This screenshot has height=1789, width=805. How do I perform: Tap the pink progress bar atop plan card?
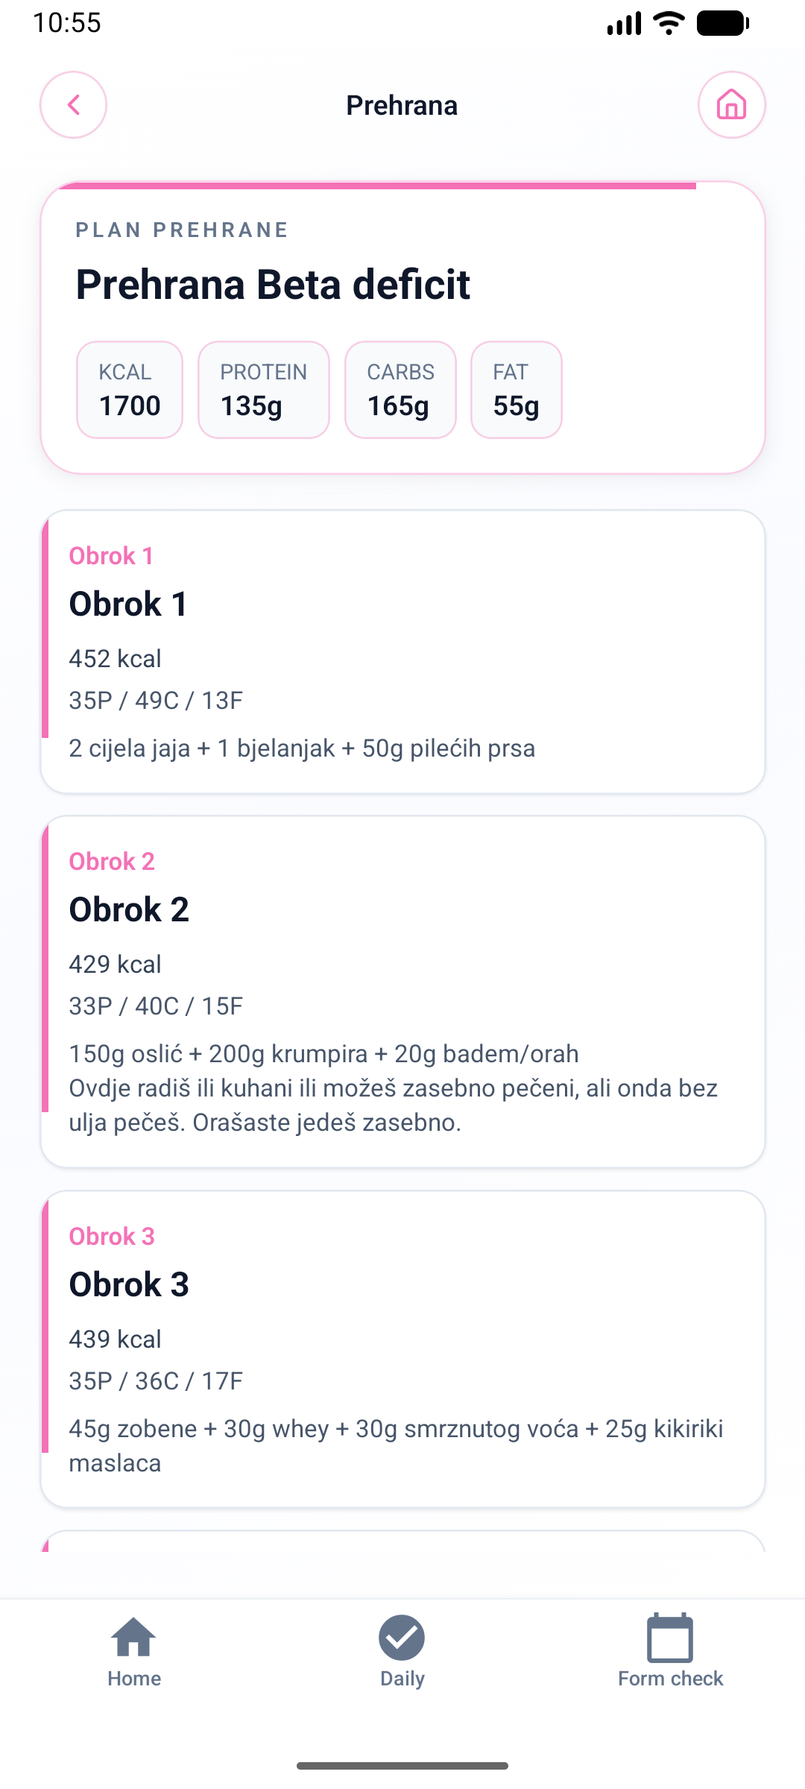(376, 186)
